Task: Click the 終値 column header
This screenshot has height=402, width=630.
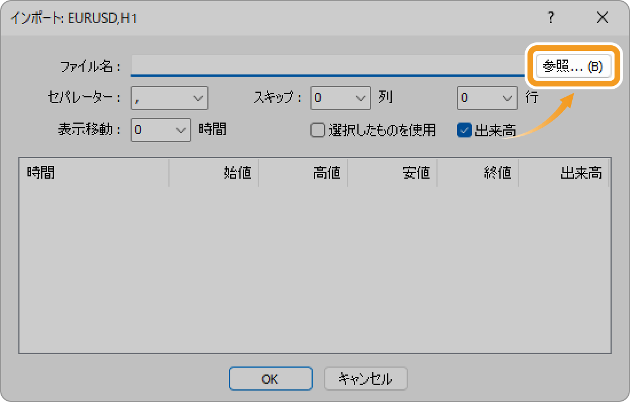Action: tap(478, 173)
